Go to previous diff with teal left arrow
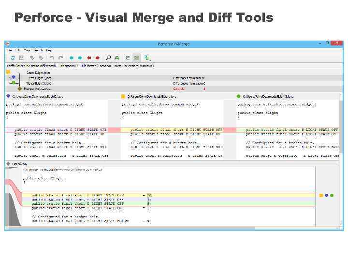This screenshot has height=261, width=348. point(72,58)
